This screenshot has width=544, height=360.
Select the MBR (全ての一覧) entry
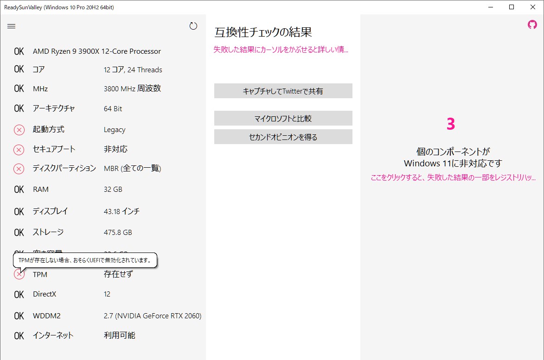click(x=132, y=168)
